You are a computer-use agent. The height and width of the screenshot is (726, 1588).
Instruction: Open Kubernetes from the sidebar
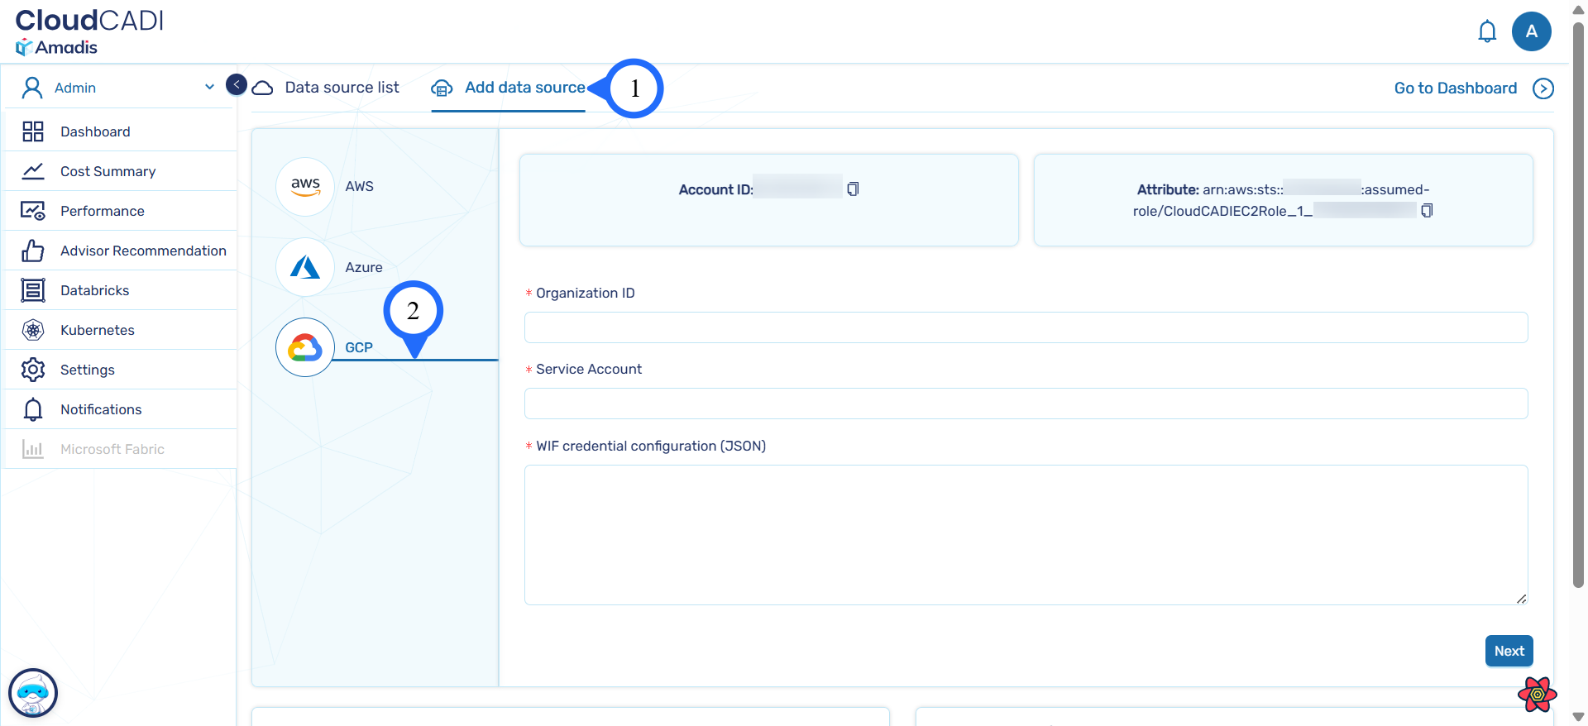pos(97,330)
